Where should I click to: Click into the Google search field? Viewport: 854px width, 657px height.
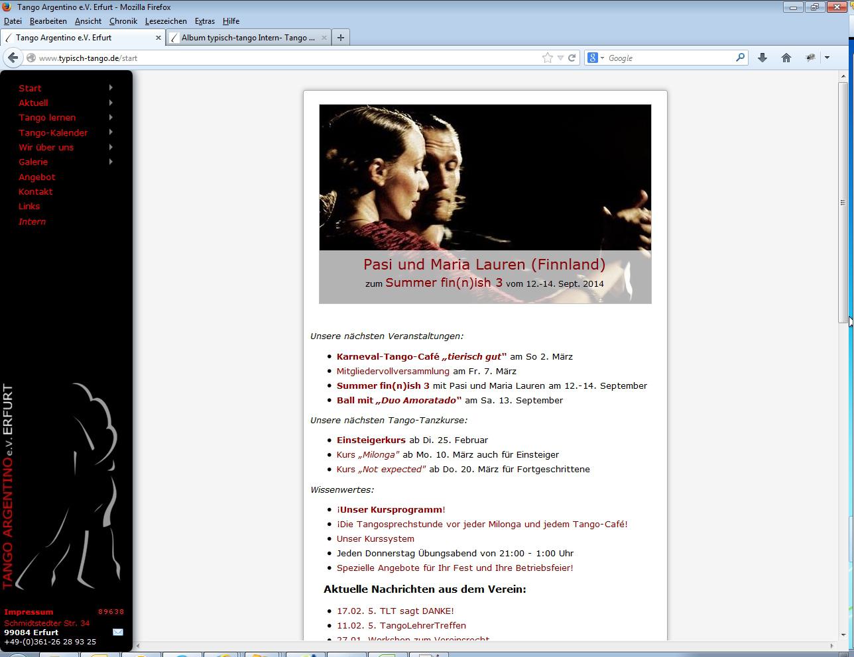pos(670,58)
